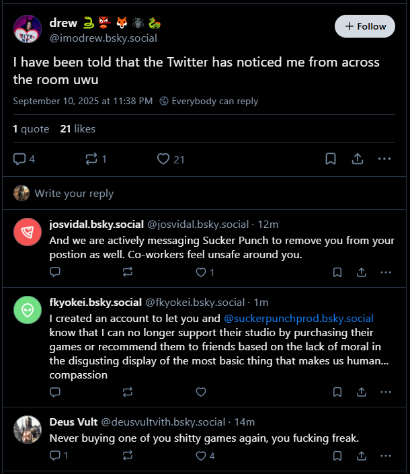
Task: Open more options on Deus Vult's reply
Action: tap(386, 456)
